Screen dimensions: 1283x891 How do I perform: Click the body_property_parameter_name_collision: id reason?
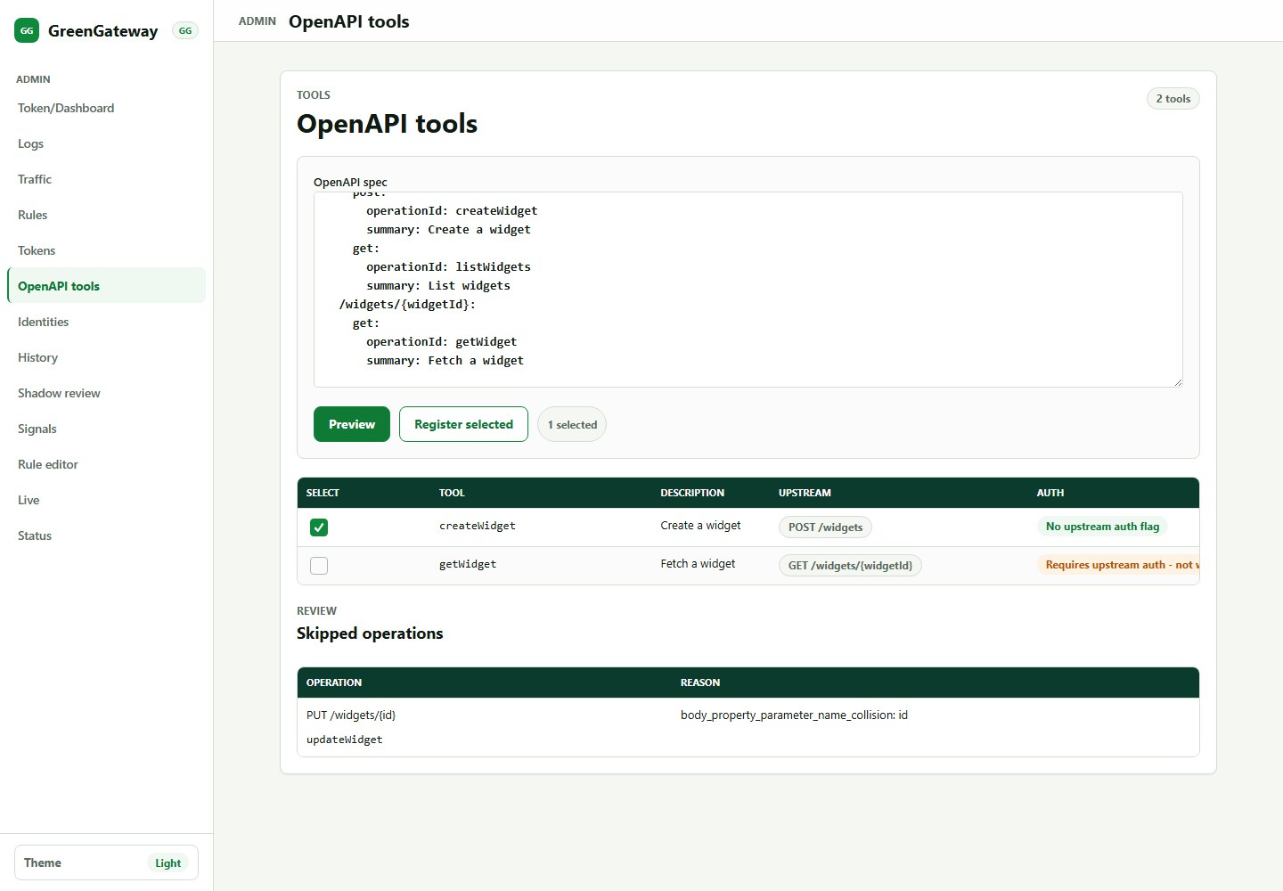[794, 715]
